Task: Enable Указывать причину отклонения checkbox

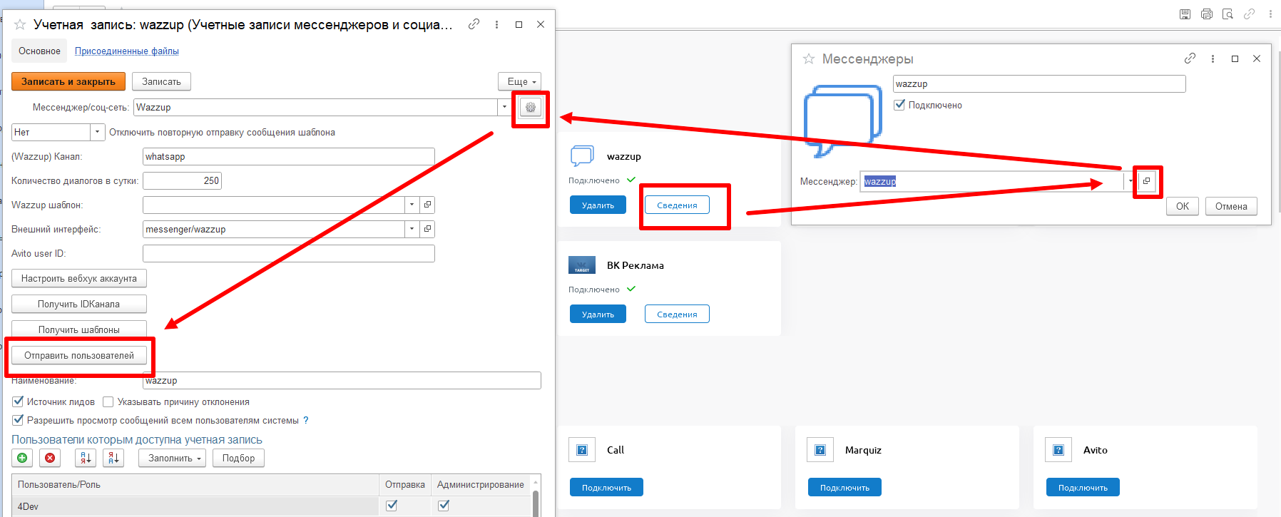Action: (x=108, y=401)
